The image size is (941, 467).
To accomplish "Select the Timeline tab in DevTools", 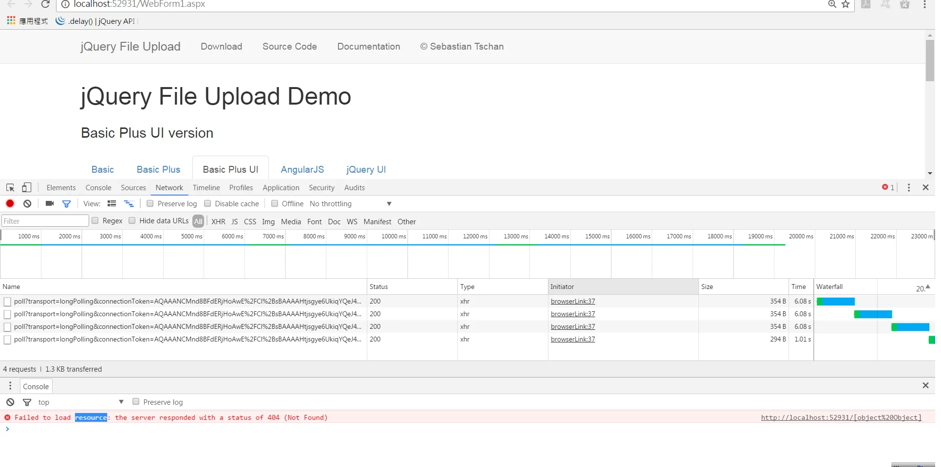I will pos(207,188).
